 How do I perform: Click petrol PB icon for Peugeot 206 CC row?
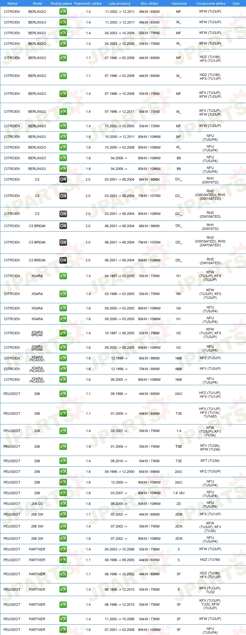[63, 504]
